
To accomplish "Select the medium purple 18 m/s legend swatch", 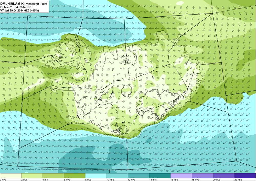I will (x=202, y=176).
